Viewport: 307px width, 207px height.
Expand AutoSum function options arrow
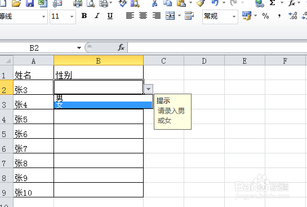pyautogui.click(x=282, y=3)
